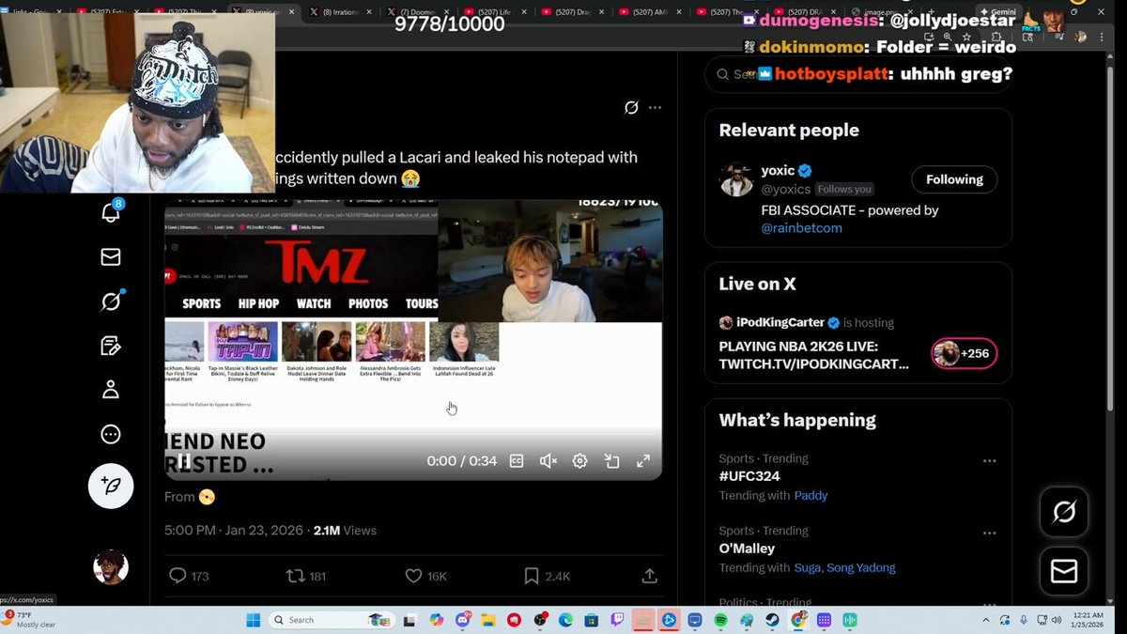
Task: Click the round compose Post button
Action: point(111,486)
